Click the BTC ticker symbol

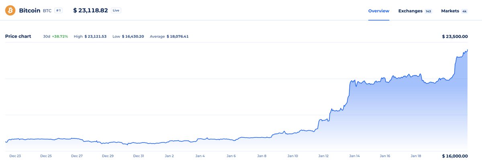click(x=47, y=11)
